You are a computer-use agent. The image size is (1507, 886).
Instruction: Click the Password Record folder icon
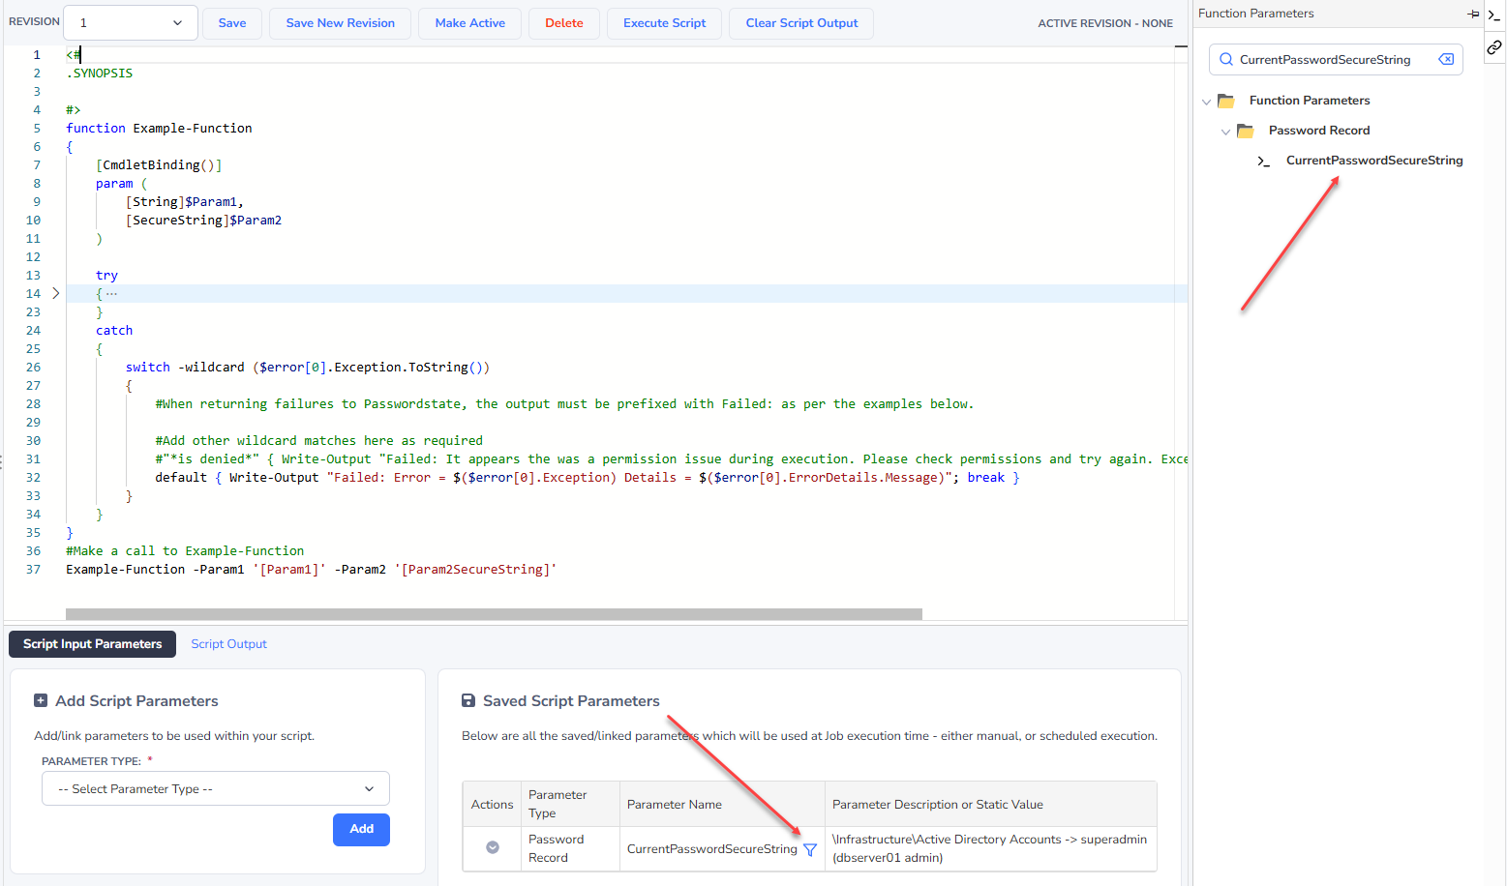(1246, 131)
